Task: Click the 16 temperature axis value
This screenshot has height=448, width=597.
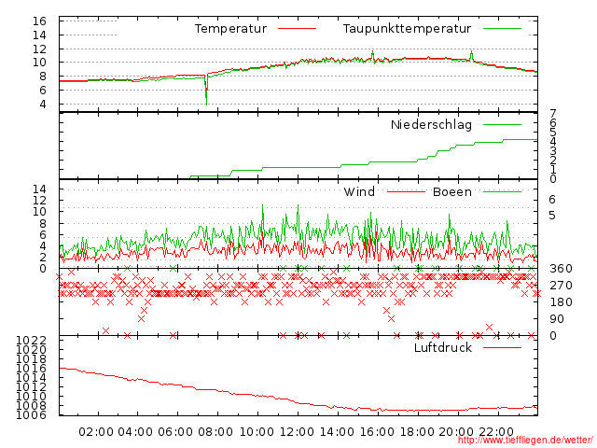Action: (x=39, y=21)
